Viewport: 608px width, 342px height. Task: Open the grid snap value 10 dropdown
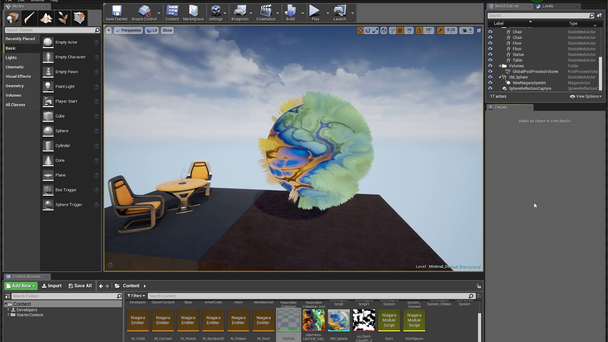409,30
